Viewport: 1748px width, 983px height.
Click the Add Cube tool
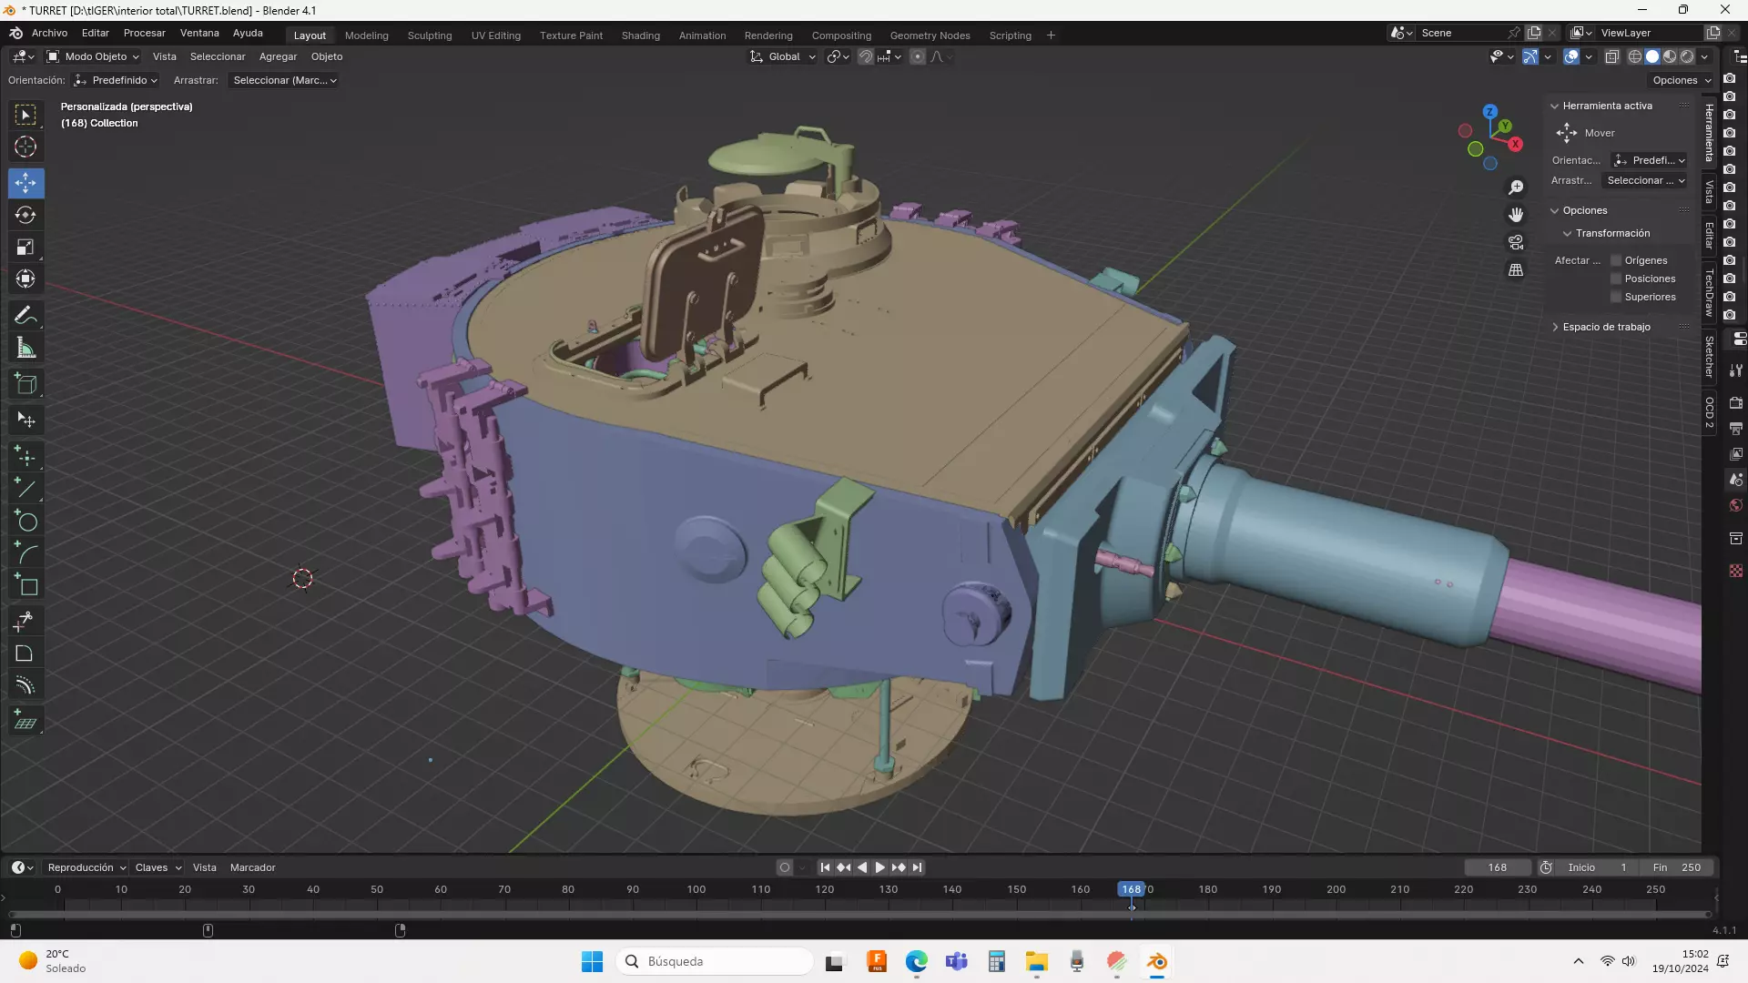25,384
